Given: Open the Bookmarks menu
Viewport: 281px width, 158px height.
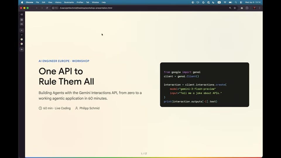Looking at the screenshot, I should (69, 2).
